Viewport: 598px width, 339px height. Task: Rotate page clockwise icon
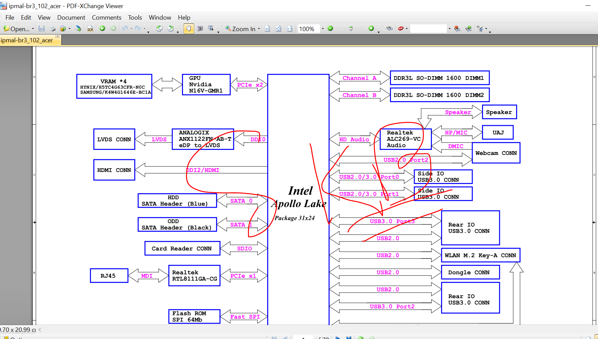(x=170, y=29)
